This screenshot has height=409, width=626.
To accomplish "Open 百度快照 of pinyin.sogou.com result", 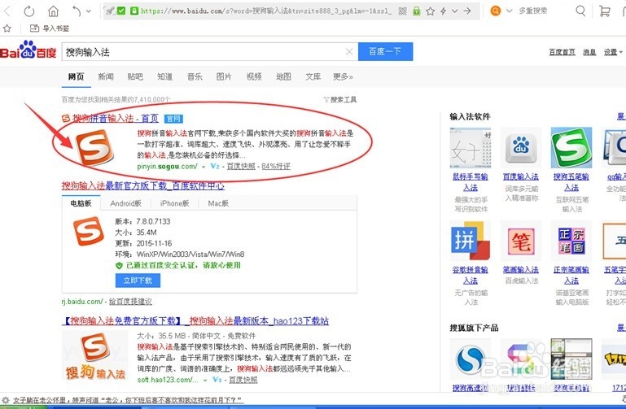I will click(x=241, y=166).
